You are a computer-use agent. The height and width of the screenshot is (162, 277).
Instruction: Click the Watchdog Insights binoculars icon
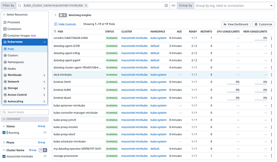coord(61,15)
